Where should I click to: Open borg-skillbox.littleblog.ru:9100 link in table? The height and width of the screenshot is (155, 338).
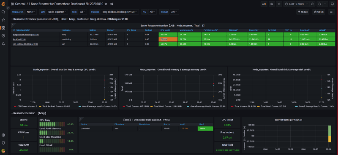tap(26, 35)
